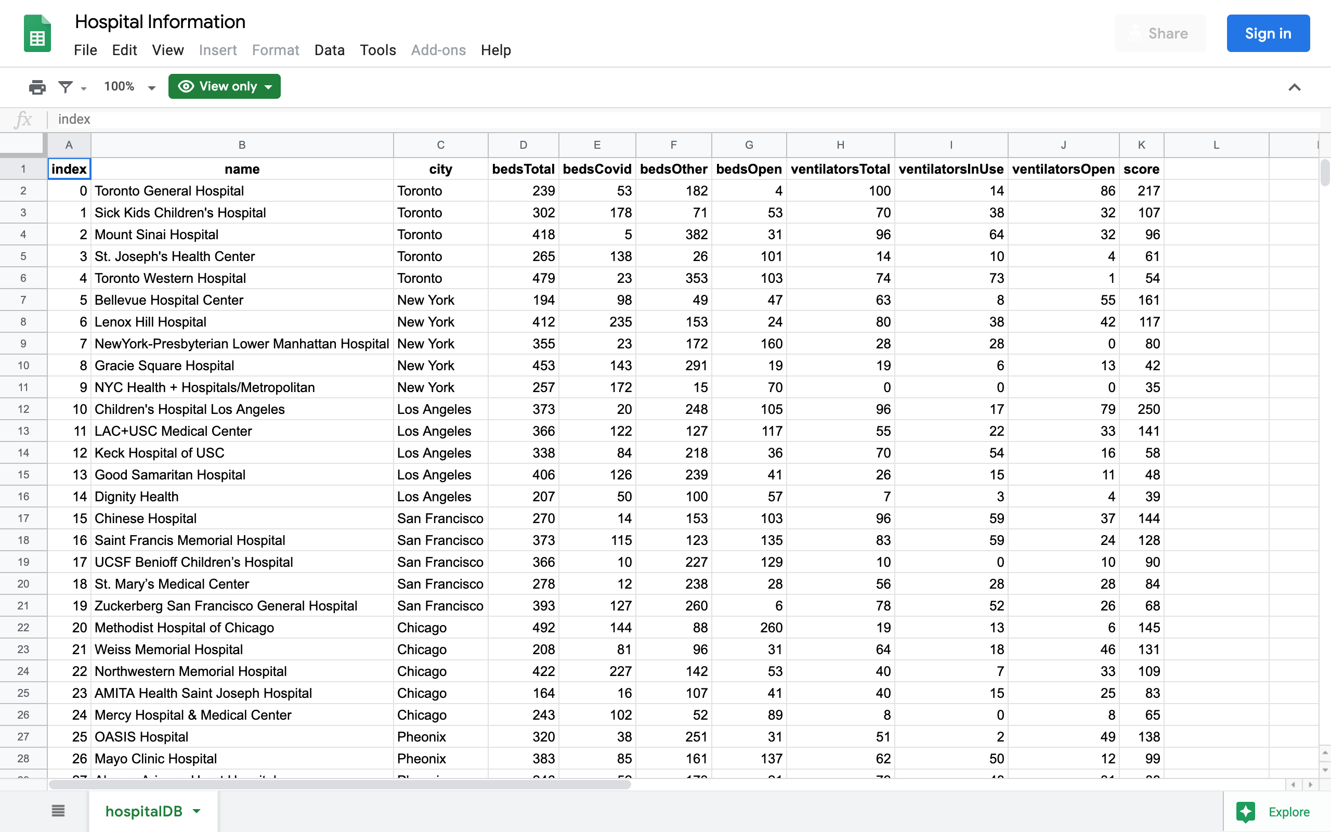Open the Tools menu
The width and height of the screenshot is (1331, 832).
point(378,50)
